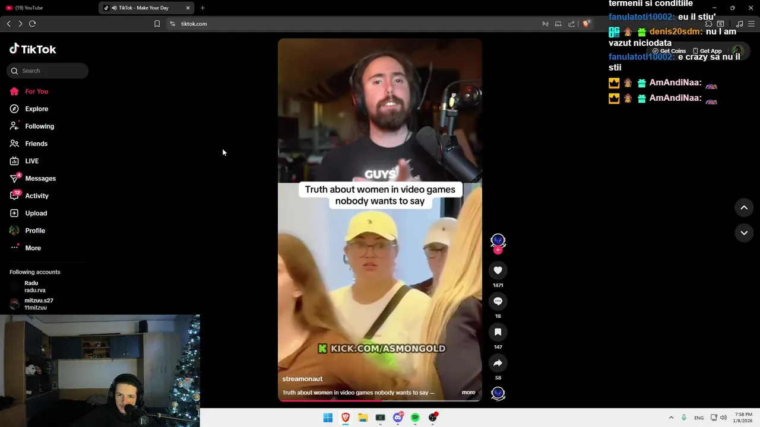Open a new browser tab
Image resolution: width=760 pixels, height=427 pixels.
(202, 8)
